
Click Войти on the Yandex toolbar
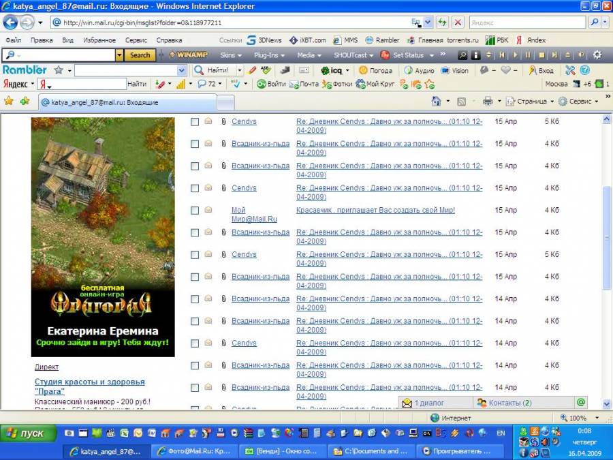(x=271, y=84)
